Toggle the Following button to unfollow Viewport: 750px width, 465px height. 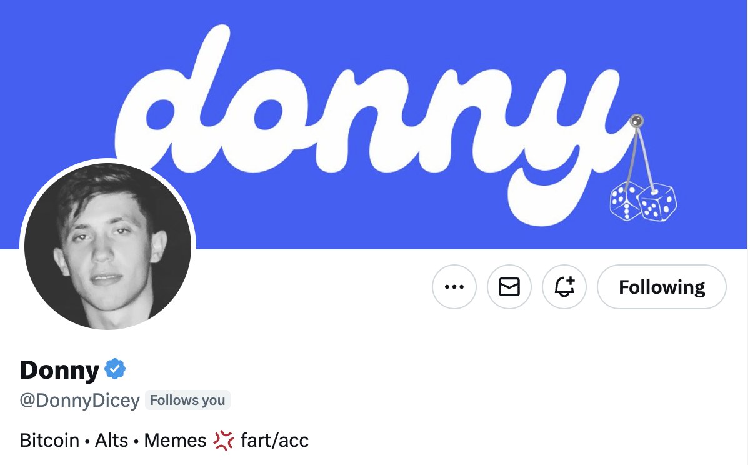pos(662,287)
